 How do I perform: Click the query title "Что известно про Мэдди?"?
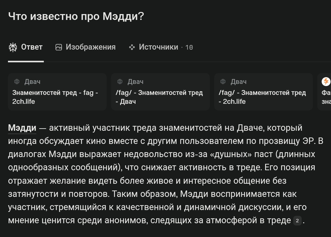click(76, 16)
